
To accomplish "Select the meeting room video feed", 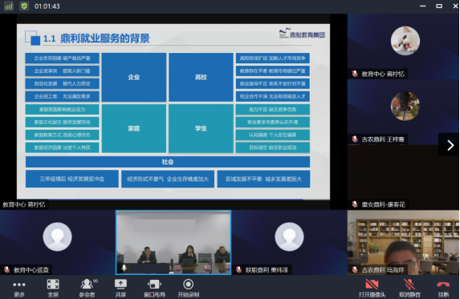I will [173, 242].
